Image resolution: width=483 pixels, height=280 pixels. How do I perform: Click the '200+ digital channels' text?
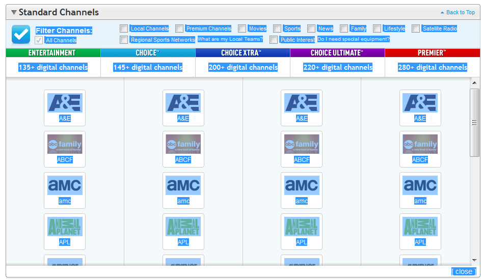[x=243, y=67]
